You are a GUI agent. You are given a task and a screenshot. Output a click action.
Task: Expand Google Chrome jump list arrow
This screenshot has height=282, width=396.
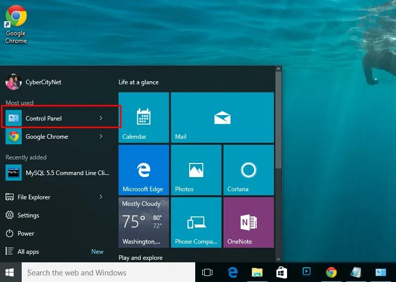(101, 136)
